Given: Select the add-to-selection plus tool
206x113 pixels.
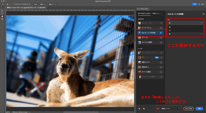Looking at the screenshot, I should (x=2, y=11).
